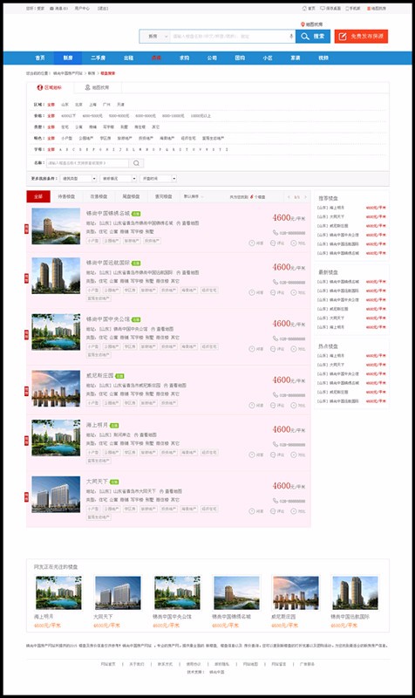Viewport: 415px width, 698px height.
Task: Click the home icon in the top-right bar
Action: pos(304,9)
